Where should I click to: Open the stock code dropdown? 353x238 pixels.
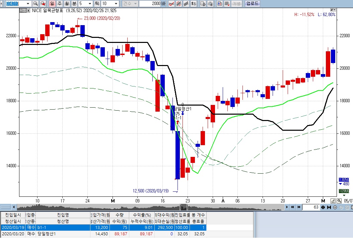pyautogui.click(x=27, y=4)
